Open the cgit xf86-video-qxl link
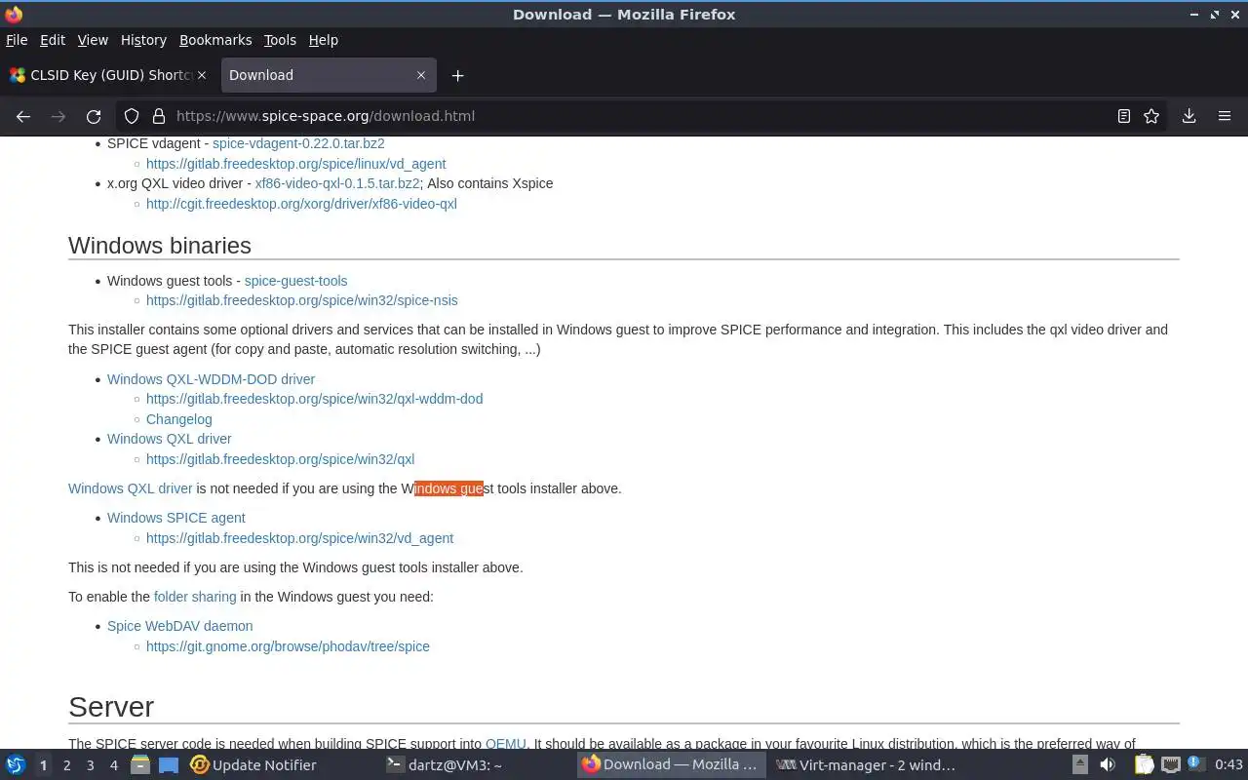This screenshot has width=1248, height=780. (301, 204)
